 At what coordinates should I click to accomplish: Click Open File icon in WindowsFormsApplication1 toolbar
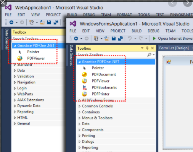tap(107, 39)
